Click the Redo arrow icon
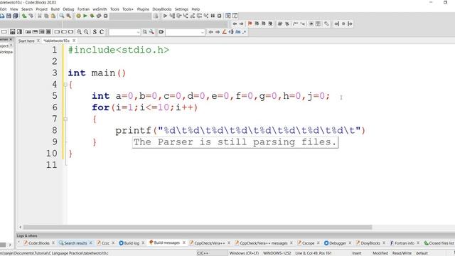The height and width of the screenshot is (256, 455). pyautogui.click(x=31, y=16)
